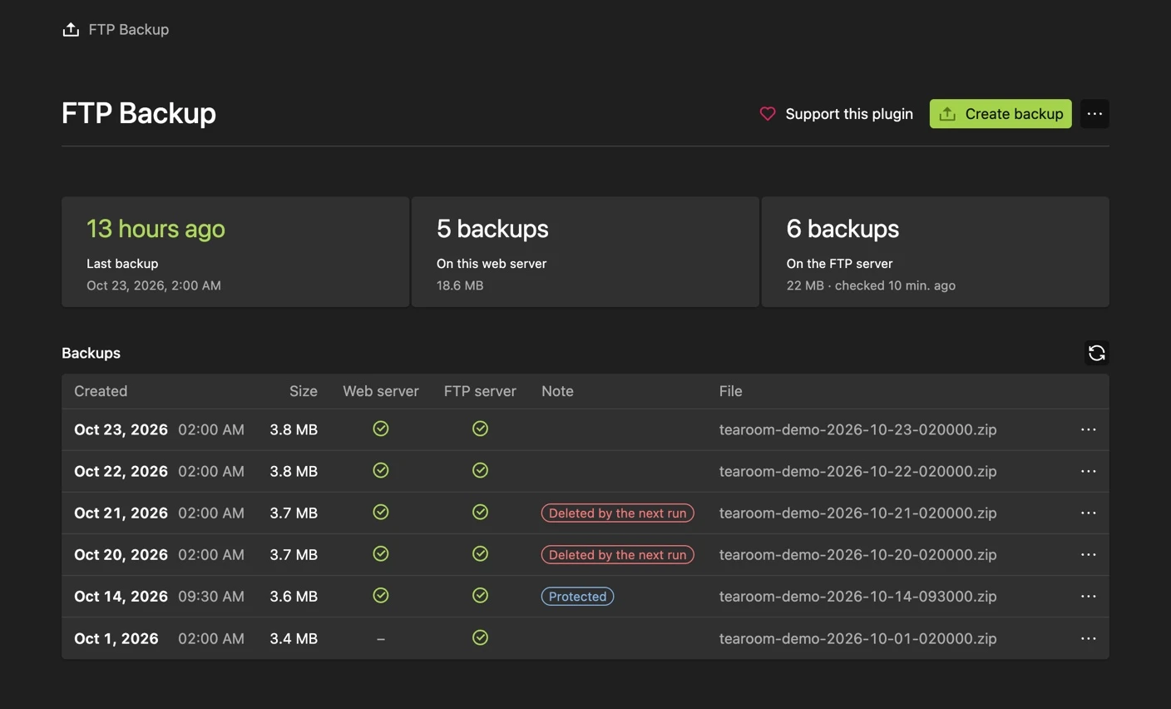The height and width of the screenshot is (709, 1171).
Task: Open actions menu for Oct 20, 2026 backup
Action: click(x=1088, y=554)
